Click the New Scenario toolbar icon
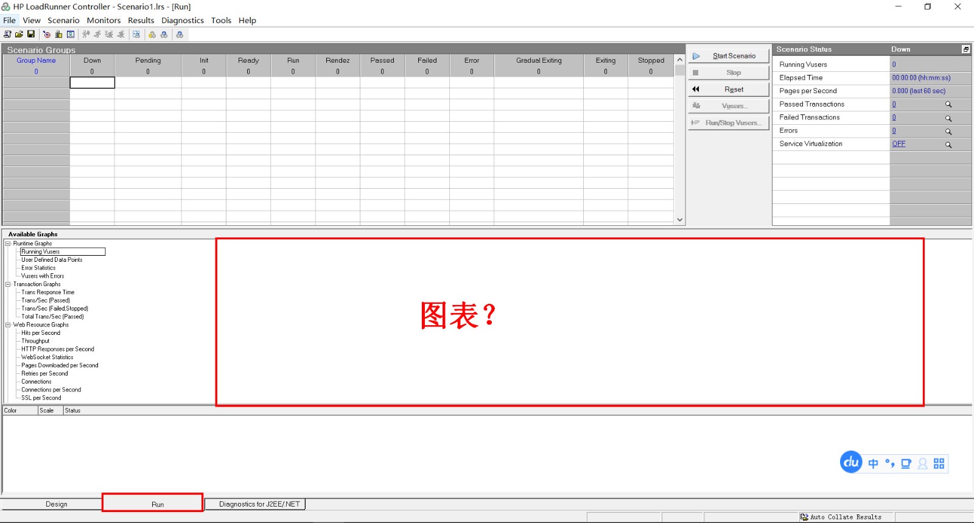Image resolution: width=974 pixels, height=523 pixels. pos(7,34)
